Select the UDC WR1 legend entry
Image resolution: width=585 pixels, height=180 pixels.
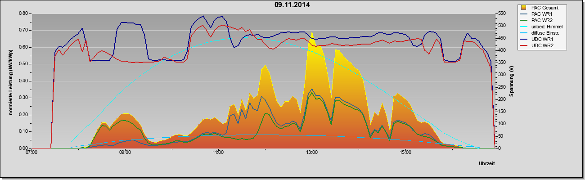pos(541,39)
